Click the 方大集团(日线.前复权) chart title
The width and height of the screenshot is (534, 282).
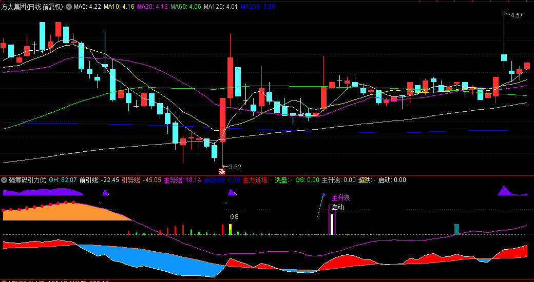coord(32,7)
